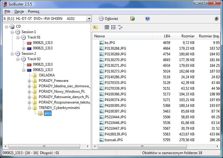Sort files by Rozmiar column header
The image size is (223, 158).
click(x=184, y=36)
